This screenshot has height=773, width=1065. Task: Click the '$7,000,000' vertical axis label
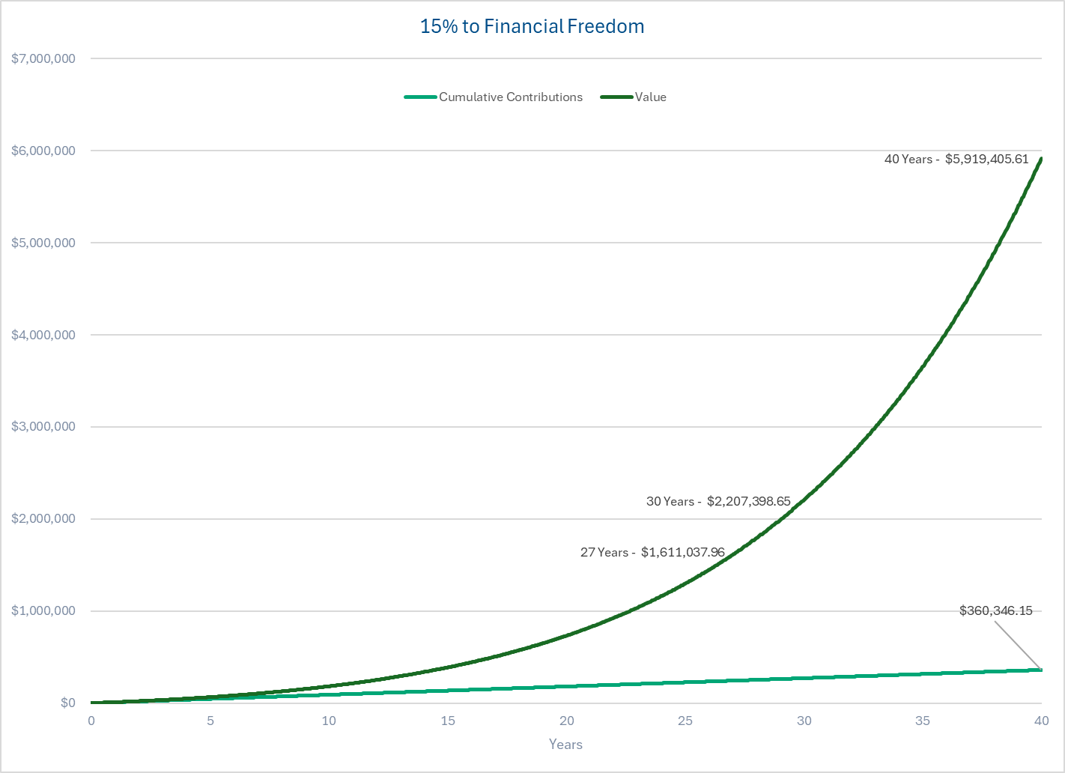[43, 58]
